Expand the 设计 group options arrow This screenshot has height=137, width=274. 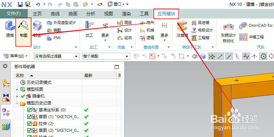click(76, 47)
